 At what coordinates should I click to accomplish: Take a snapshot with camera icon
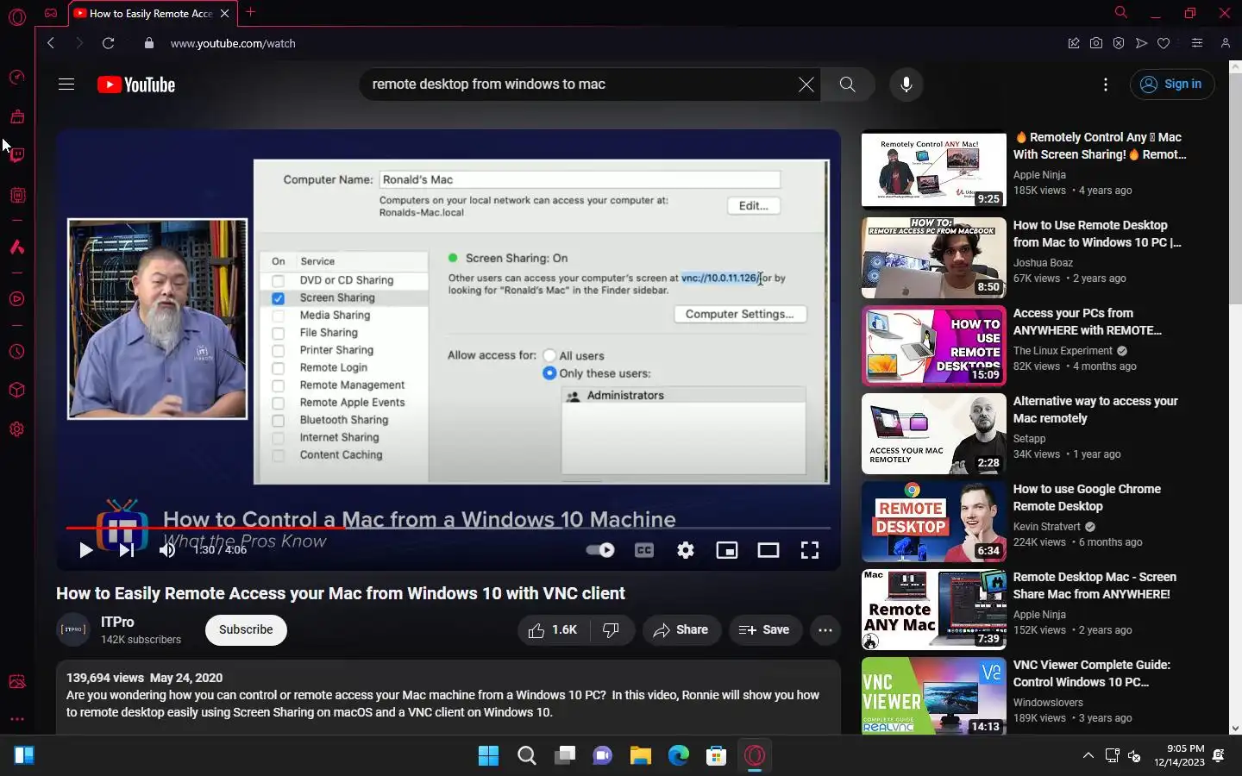[1096, 43]
